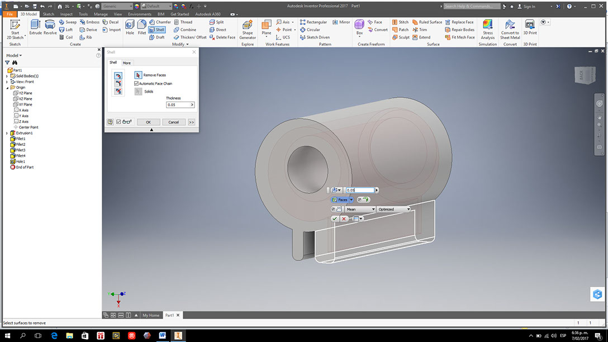Open the Sketch ribbon tab
The width and height of the screenshot is (608, 342).
click(49, 14)
